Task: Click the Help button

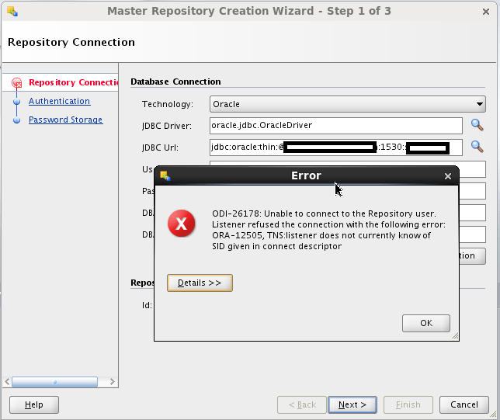Action: (34, 404)
